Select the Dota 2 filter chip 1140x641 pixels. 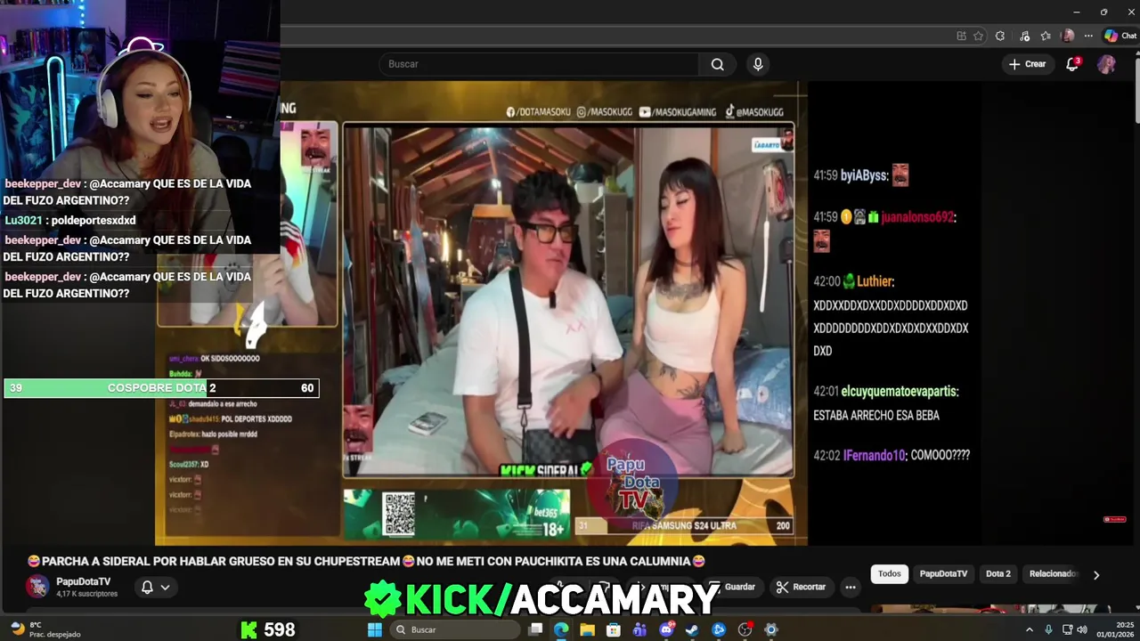998,573
